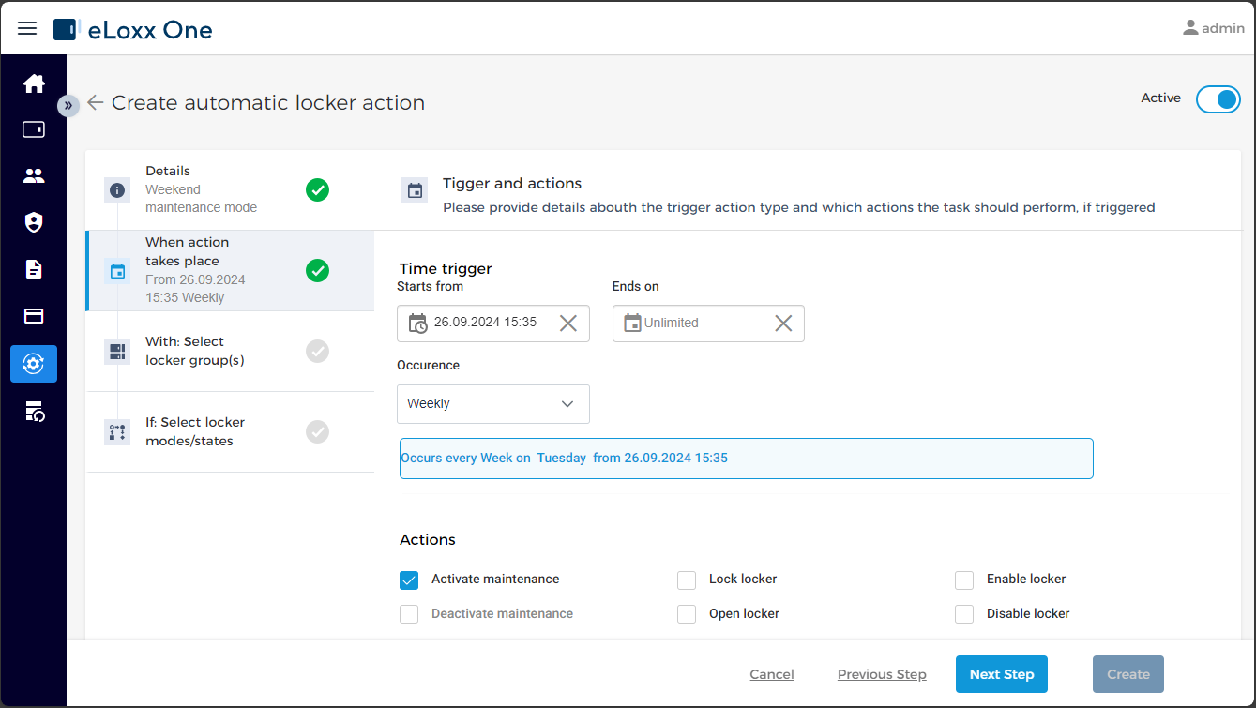Open the document reports sidebar icon
Image resolution: width=1256 pixels, height=708 pixels.
pos(34,269)
